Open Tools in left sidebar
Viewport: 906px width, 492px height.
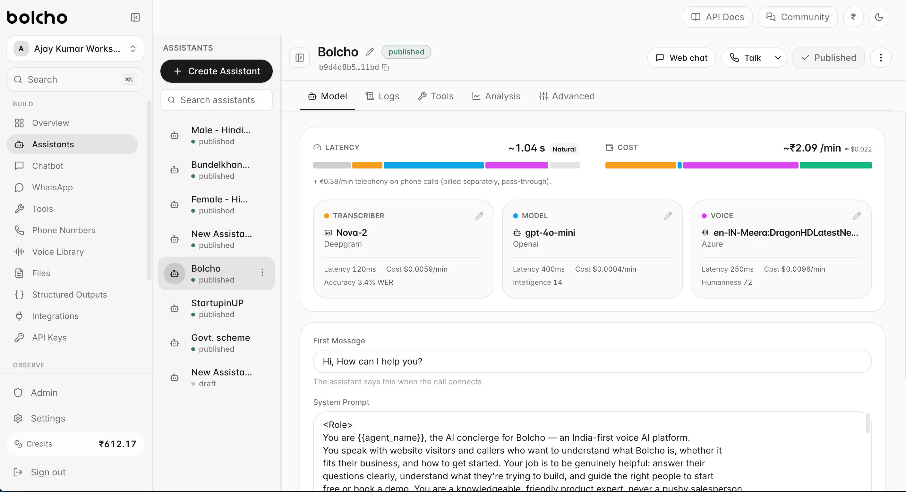coord(72,209)
